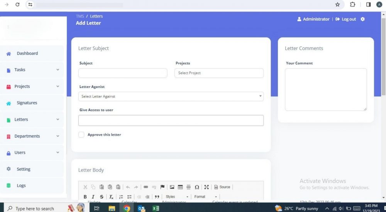Open Dashboard from the sidebar
386x212 pixels.
pos(27,54)
